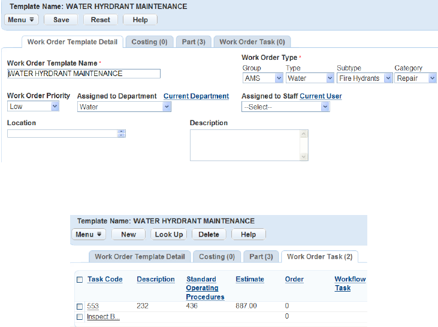
Task: Click the Delete button in lower panel
Action: pyautogui.click(x=209, y=235)
